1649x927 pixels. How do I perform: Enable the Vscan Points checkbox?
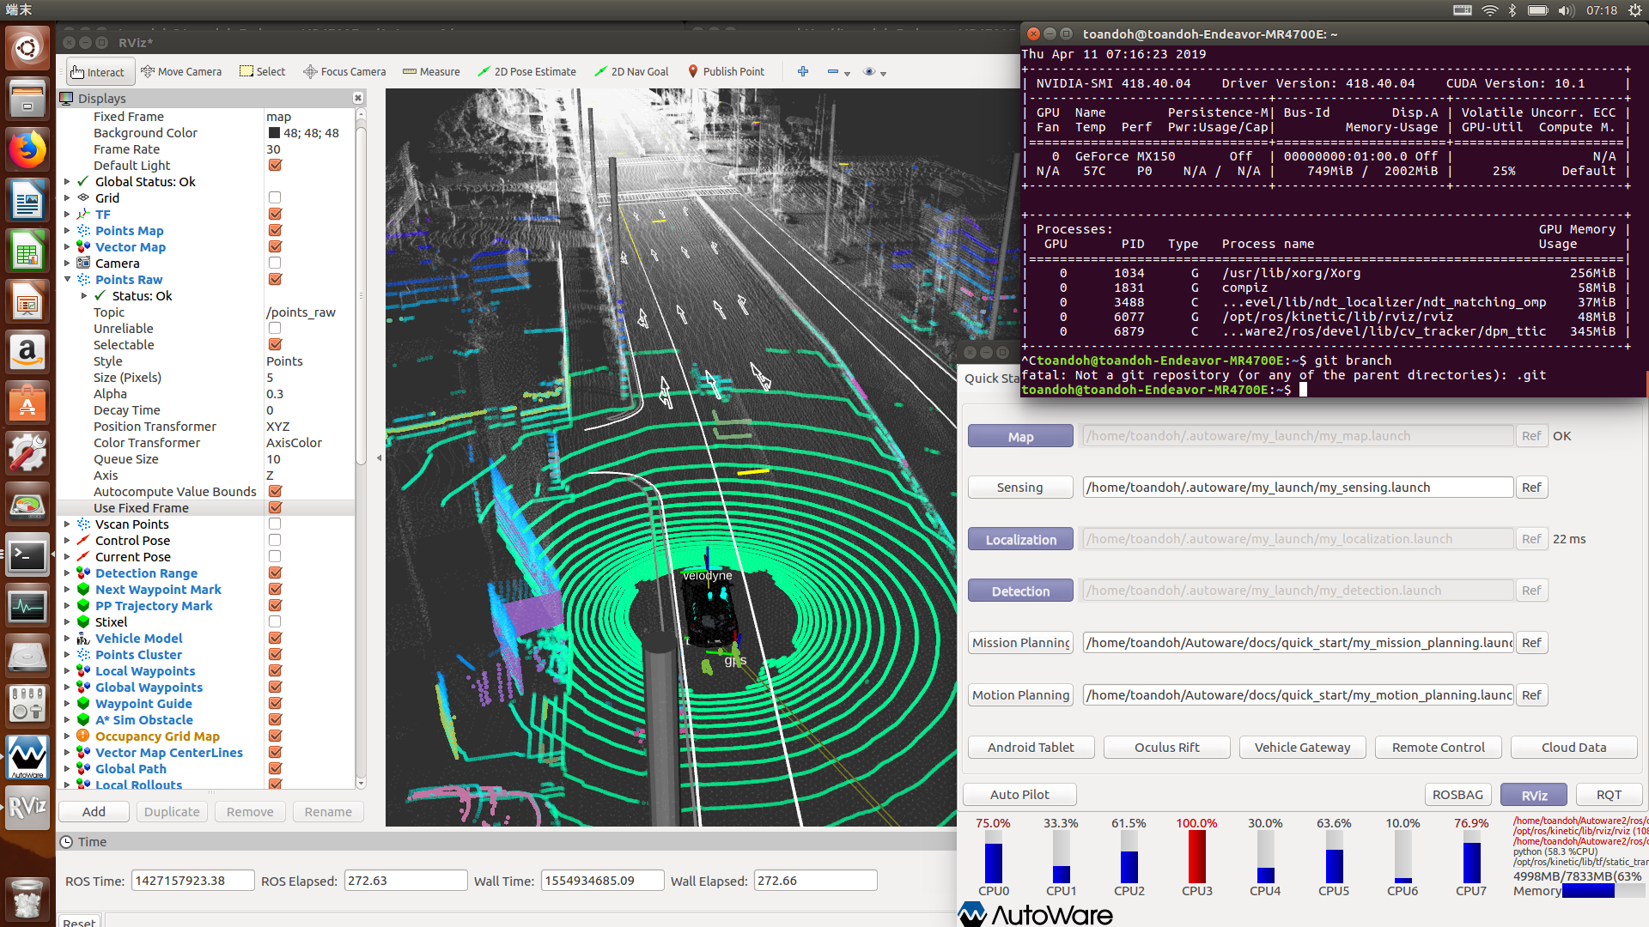pos(275,524)
